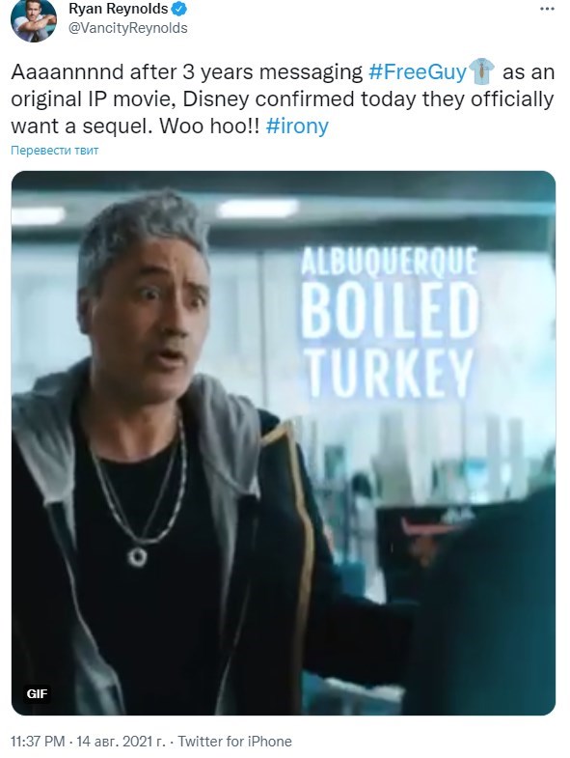Click the ALBUQUERQUE BOILED TURKEY caption in GIF

point(390,322)
